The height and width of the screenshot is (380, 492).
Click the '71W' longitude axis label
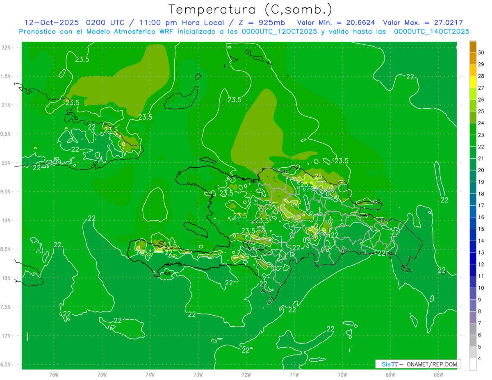[x=294, y=375]
